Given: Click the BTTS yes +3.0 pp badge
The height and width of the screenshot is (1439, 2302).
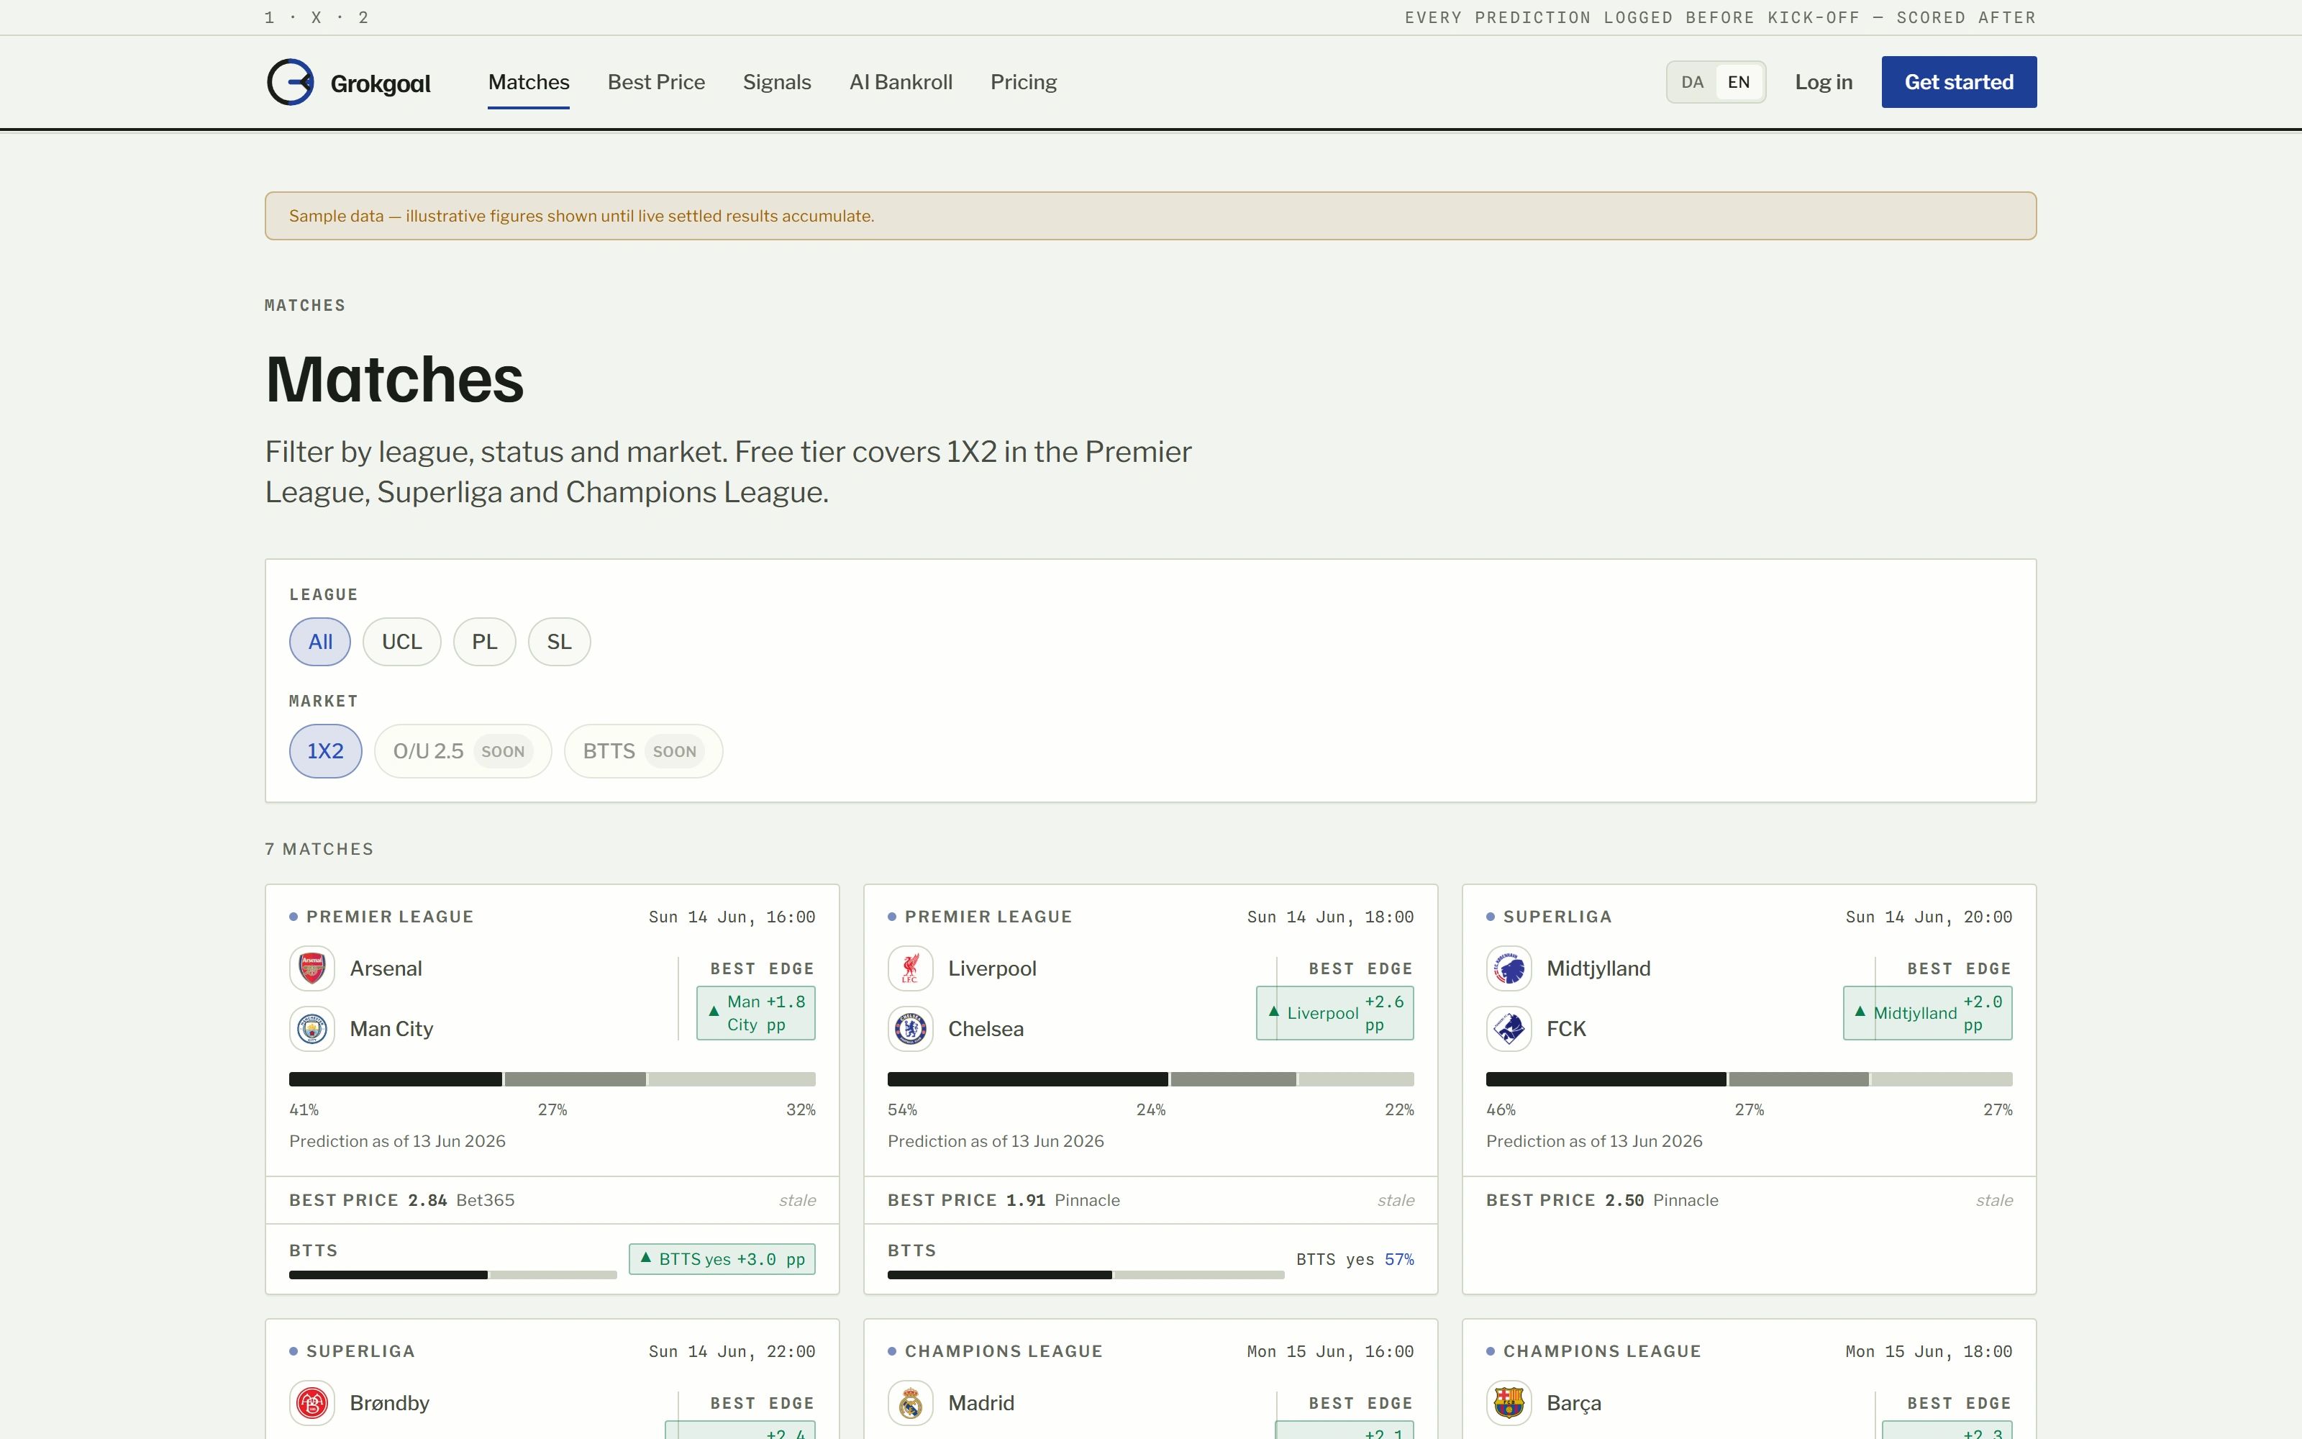Looking at the screenshot, I should [722, 1259].
